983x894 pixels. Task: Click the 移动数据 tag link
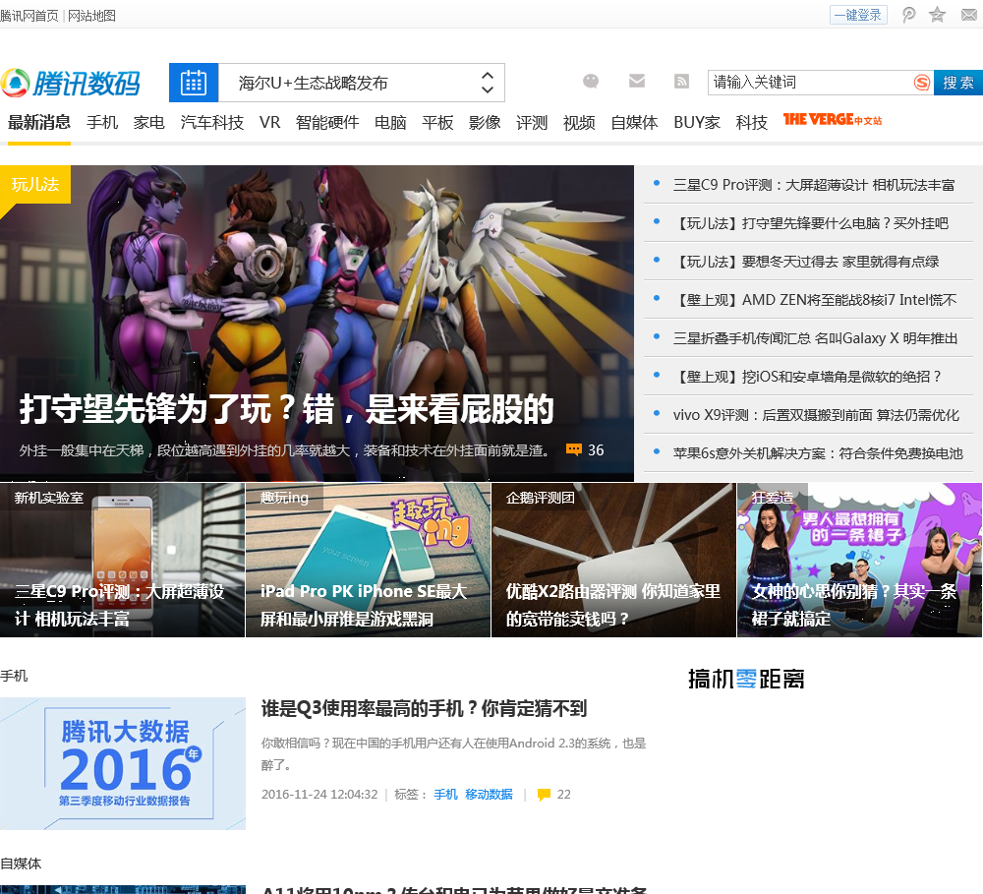[x=489, y=795]
